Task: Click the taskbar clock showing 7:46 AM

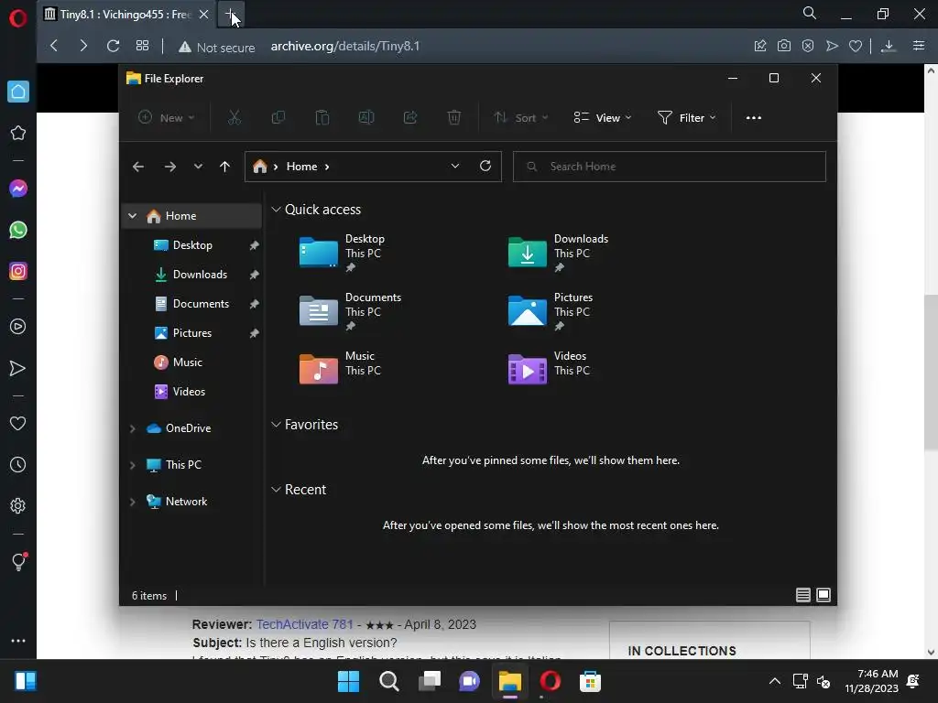Action: 872,681
